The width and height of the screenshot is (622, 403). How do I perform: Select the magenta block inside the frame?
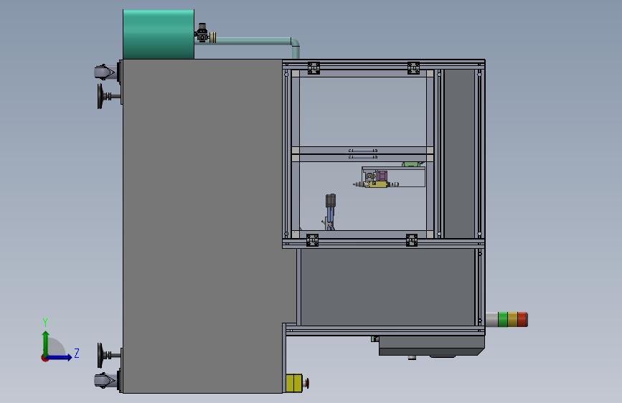click(382, 176)
